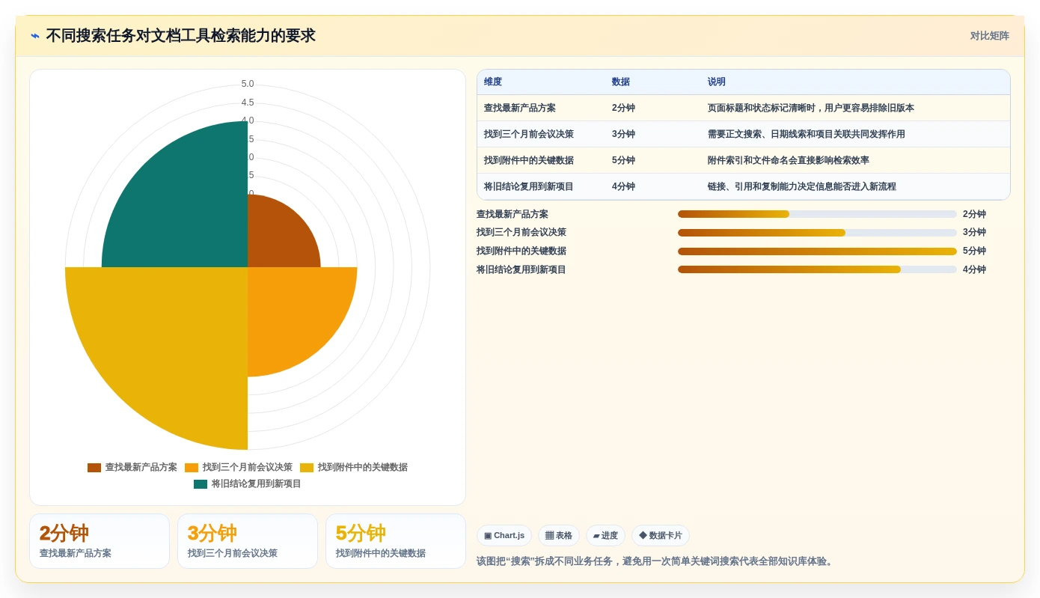Viewport: 1040px width, 598px height.
Task: Click the 2分钟 value beside the progress bars
Action: [x=974, y=214]
